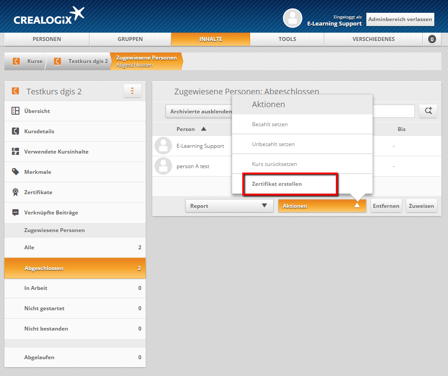448x376 pixels.
Task: Click Adminbereich verlassen button
Action: tap(400, 19)
